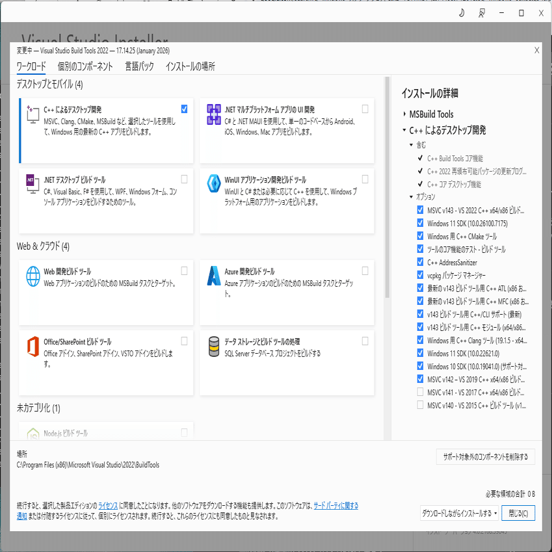
Task: Uncheck the C++ ATL for v143 option
Action: click(x=420, y=288)
